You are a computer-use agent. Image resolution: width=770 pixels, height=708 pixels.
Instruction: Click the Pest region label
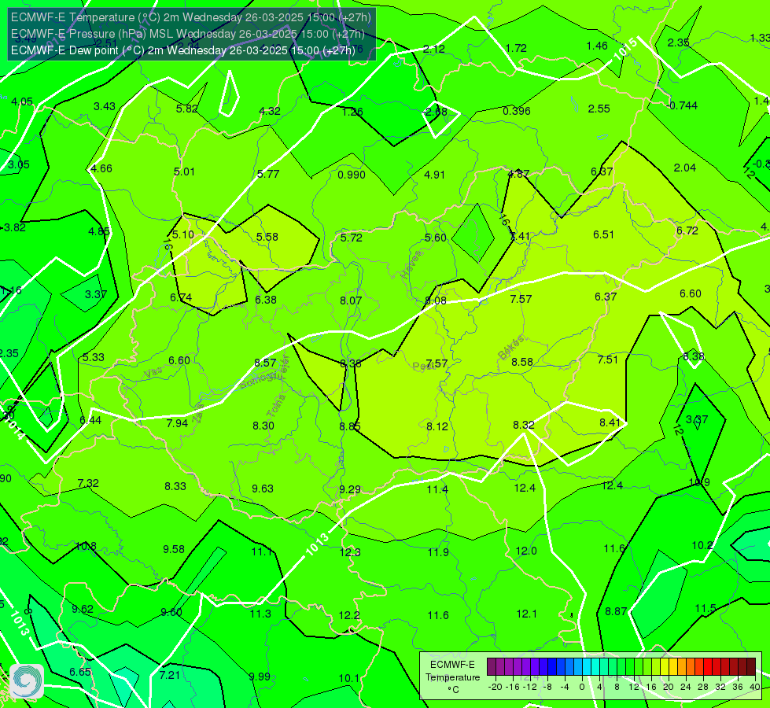tap(423, 366)
